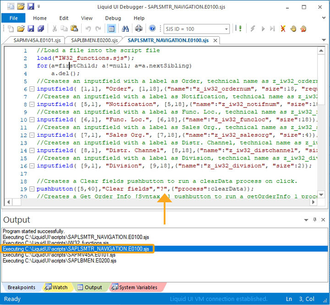
Task: Collapse code fold at line 8
Action: (32, 104)
